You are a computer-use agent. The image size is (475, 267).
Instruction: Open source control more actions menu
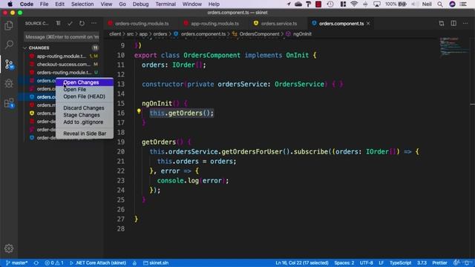(x=94, y=23)
